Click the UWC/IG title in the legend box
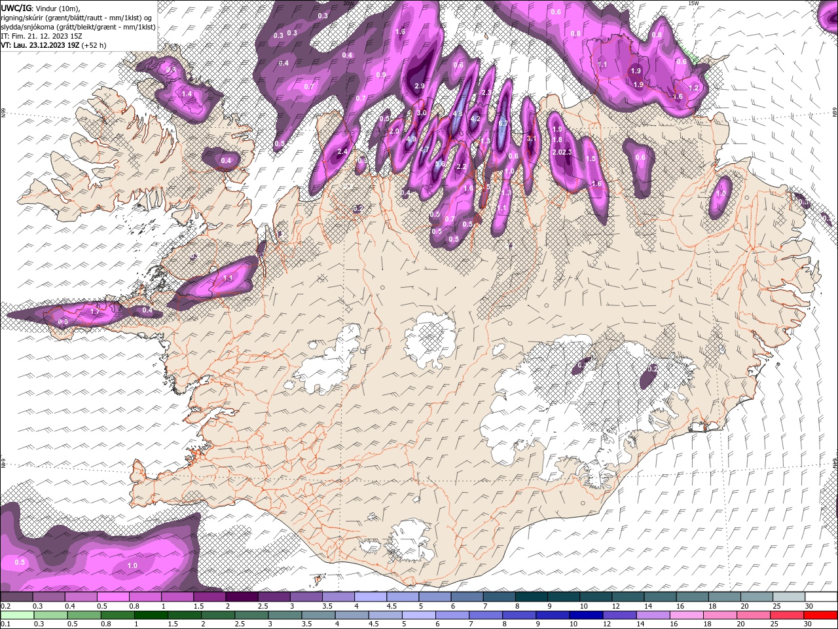The width and height of the screenshot is (838, 629). (15, 7)
